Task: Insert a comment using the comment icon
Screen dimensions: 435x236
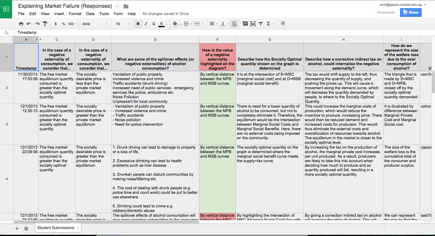Action: coord(245,24)
